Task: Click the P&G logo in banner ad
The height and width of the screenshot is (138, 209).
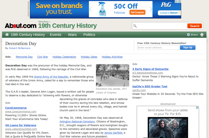Action: (166, 5)
